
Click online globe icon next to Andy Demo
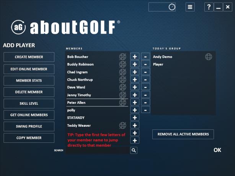pos(209,57)
